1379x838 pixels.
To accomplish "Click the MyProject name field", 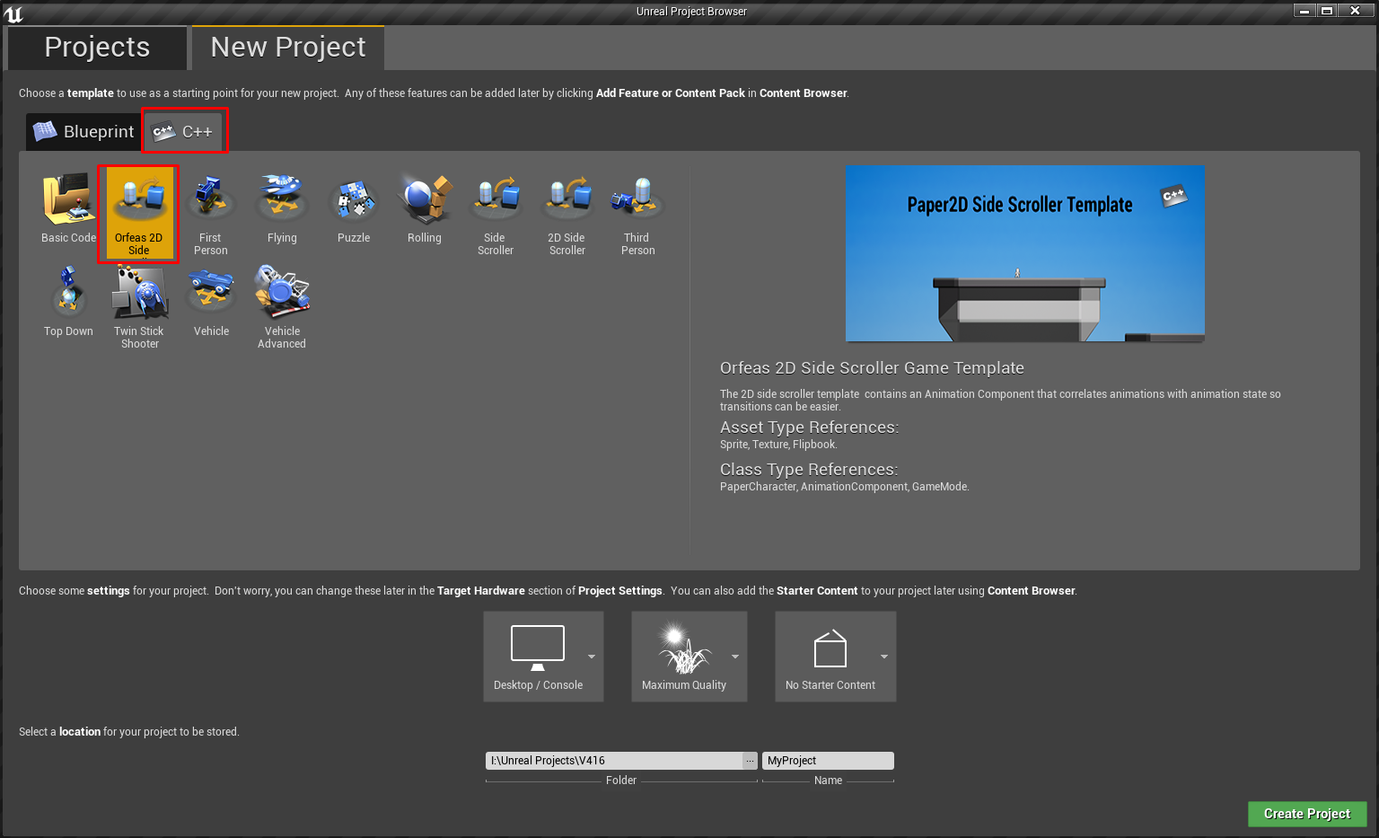I will point(828,761).
